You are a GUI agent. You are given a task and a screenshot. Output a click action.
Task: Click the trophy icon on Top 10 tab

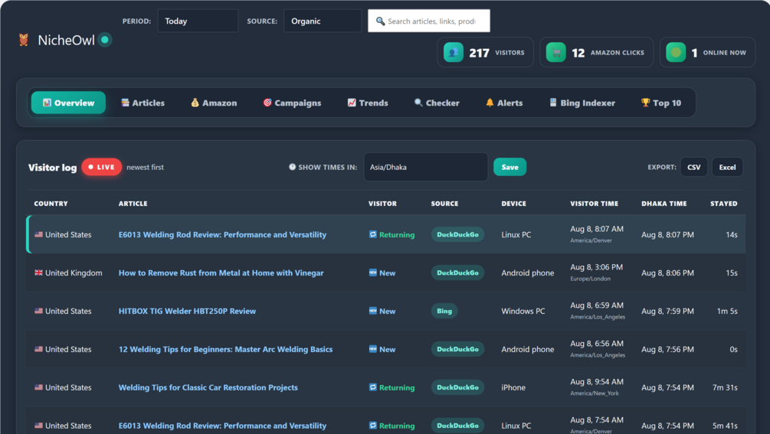645,103
